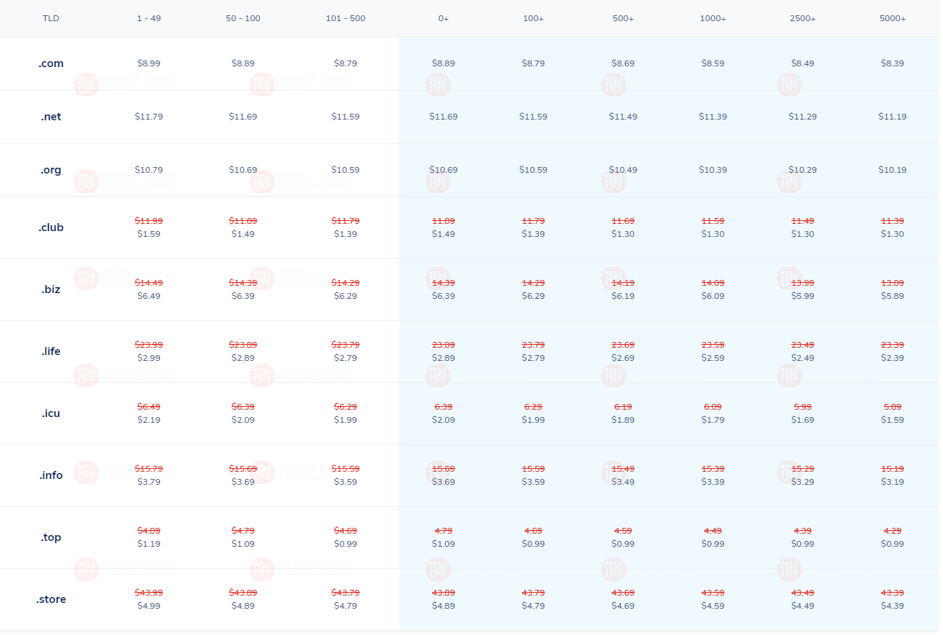Select the .org TLD row label
943x635 pixels.
51,170
